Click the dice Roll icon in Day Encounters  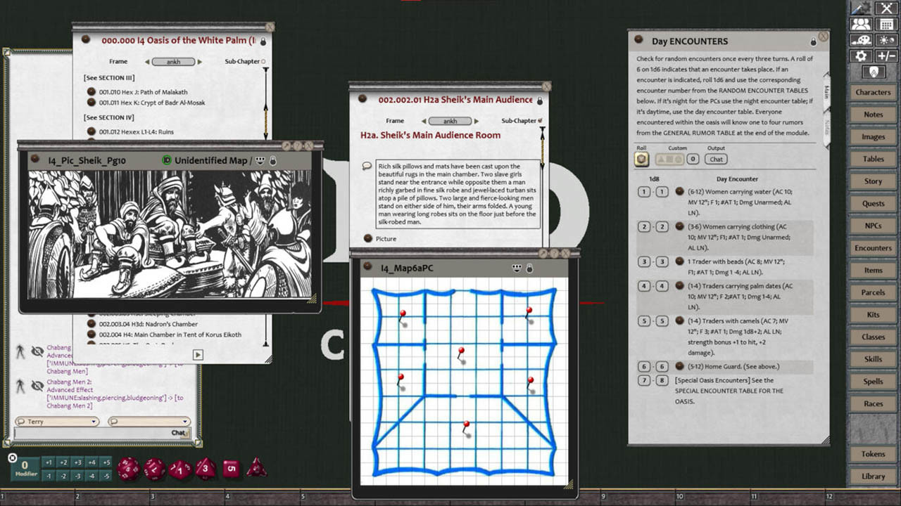point(641,160)
